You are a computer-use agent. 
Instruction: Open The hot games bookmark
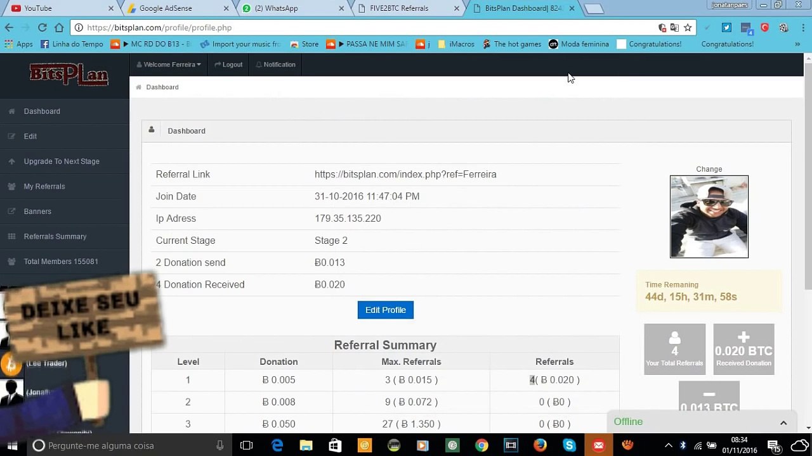(512, 44)
